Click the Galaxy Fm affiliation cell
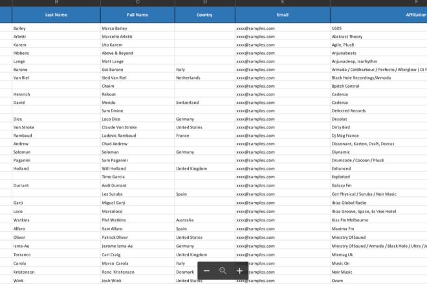Image resolution: width=427 pixels, height=284 pixels. (378, 185)
